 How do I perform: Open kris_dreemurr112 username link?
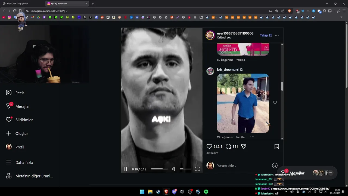230,70
